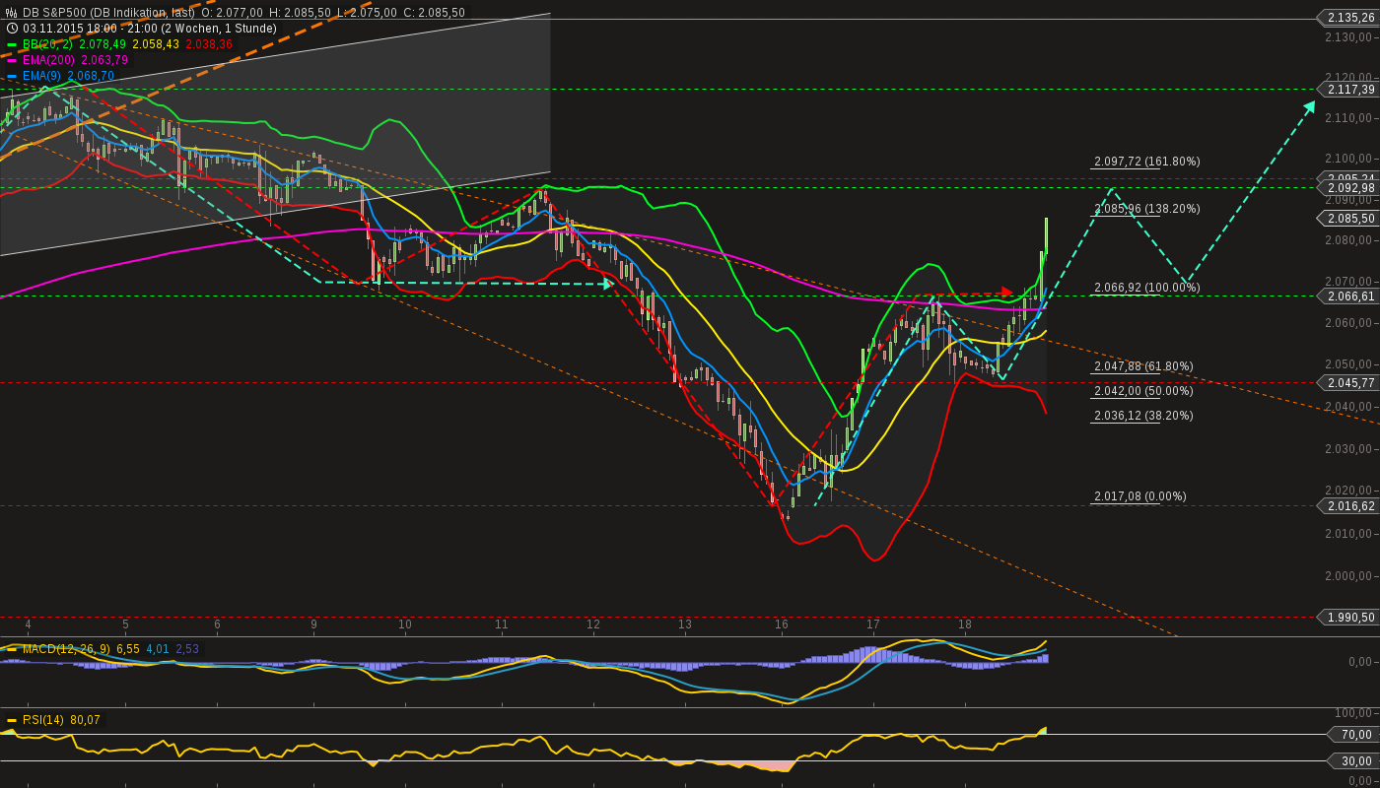1380x788 pixels.
Task: Click the yellow RSI(14) legend marker
Action: pos(12,720)
